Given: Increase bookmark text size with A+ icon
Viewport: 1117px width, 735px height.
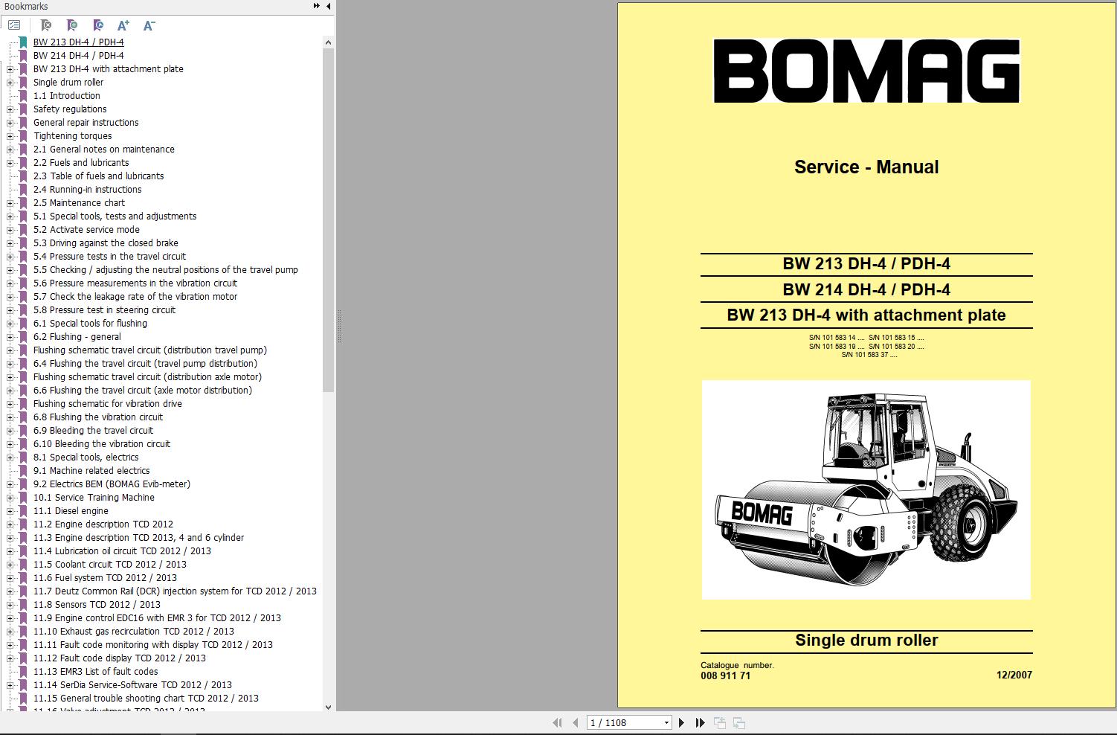Looking at the screenshot, I should point(123,25).
